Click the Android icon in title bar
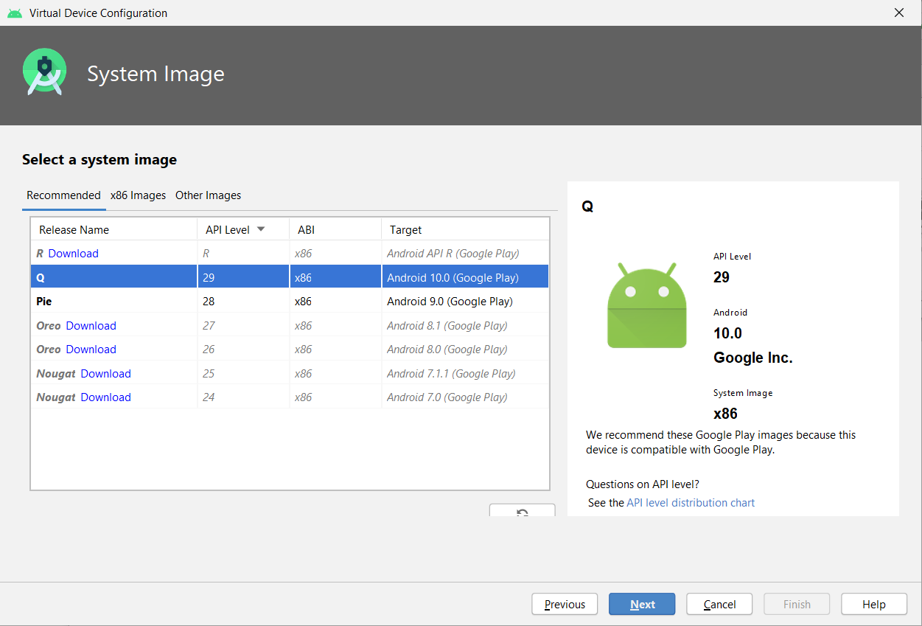The width and height of the screenshot is (922, 626). pos(15,13)
